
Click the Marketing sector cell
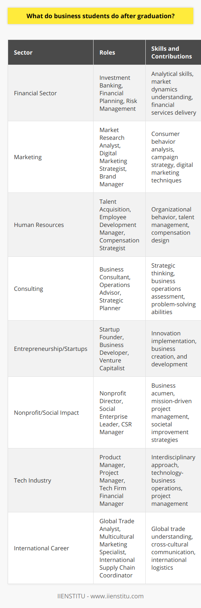coord(51,157)
